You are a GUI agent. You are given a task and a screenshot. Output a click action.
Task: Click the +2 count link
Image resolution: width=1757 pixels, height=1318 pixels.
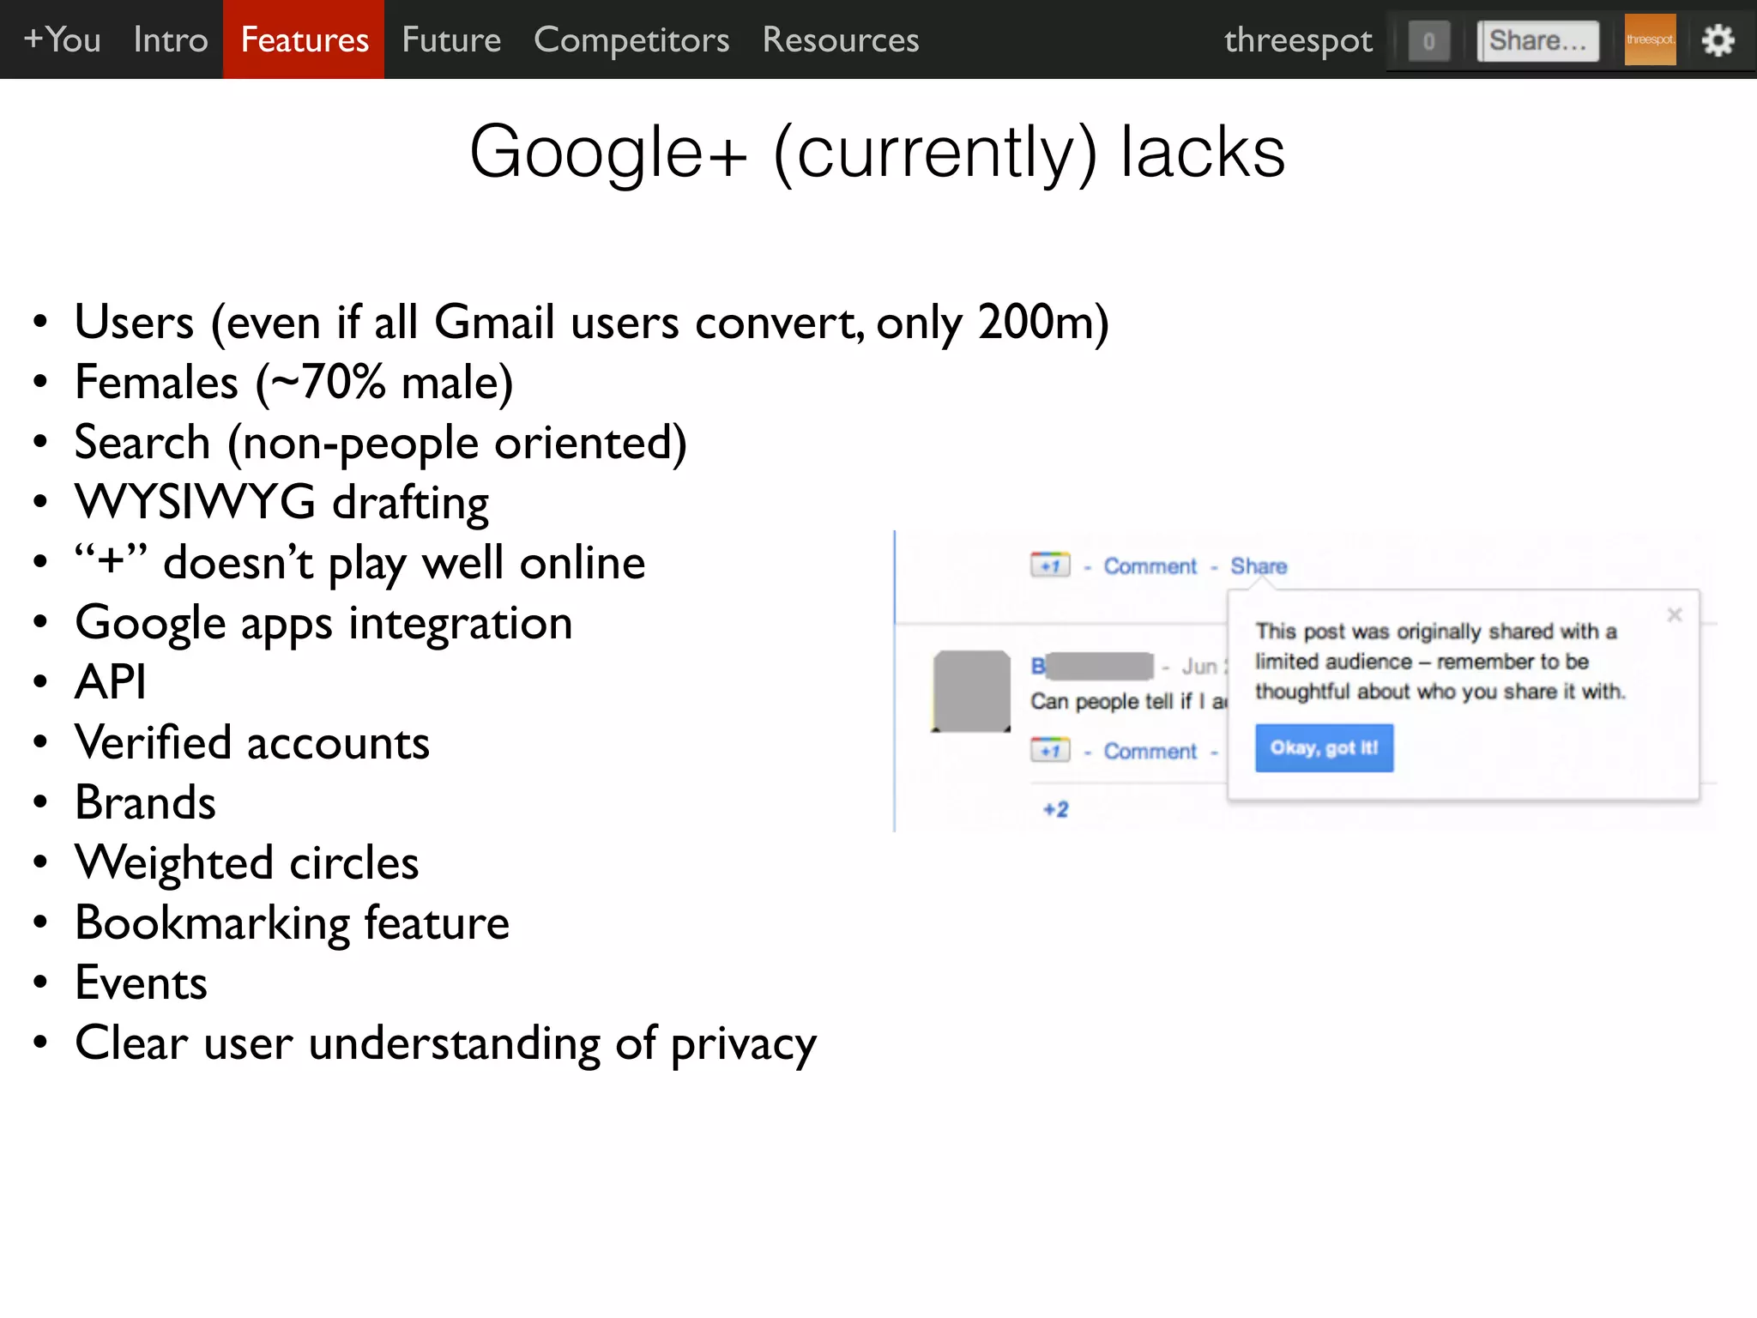coord(1055,809)
